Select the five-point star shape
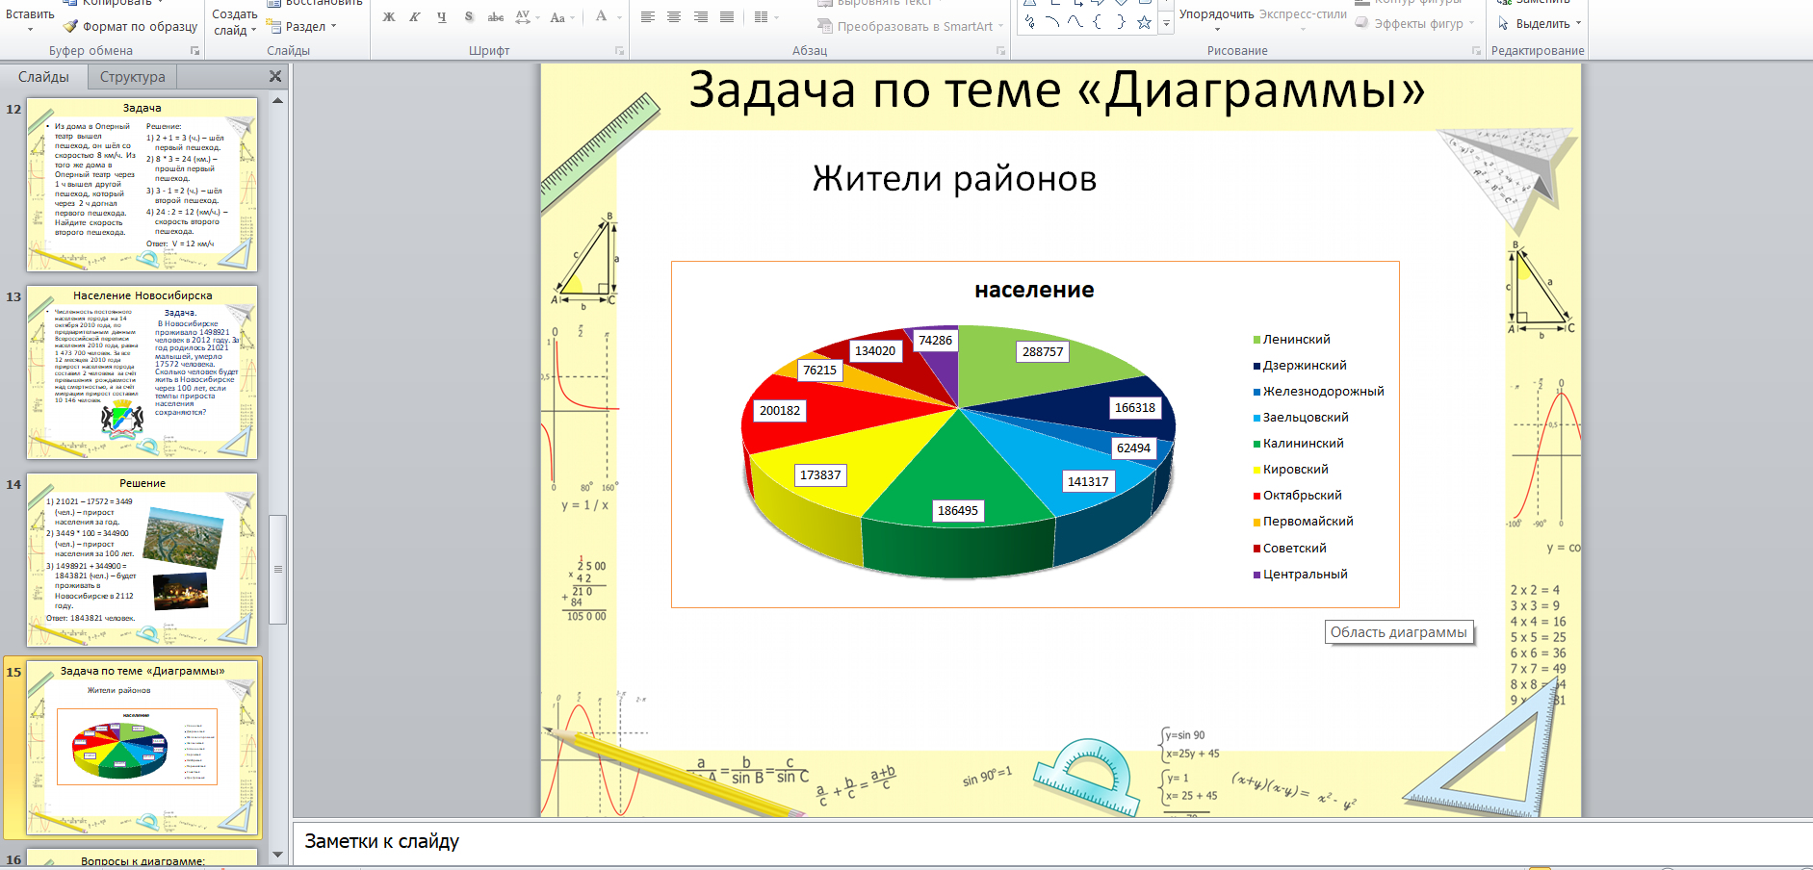 click(1144, 22)
